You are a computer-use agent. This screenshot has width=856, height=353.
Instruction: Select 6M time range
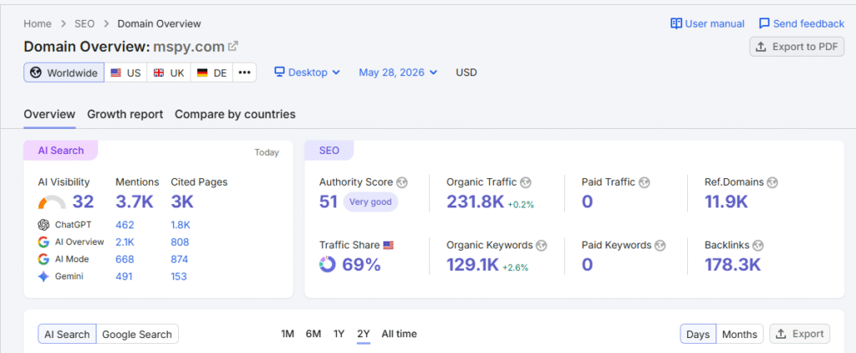[313, 334]
